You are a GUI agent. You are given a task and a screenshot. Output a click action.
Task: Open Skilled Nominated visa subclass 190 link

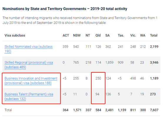28,49
